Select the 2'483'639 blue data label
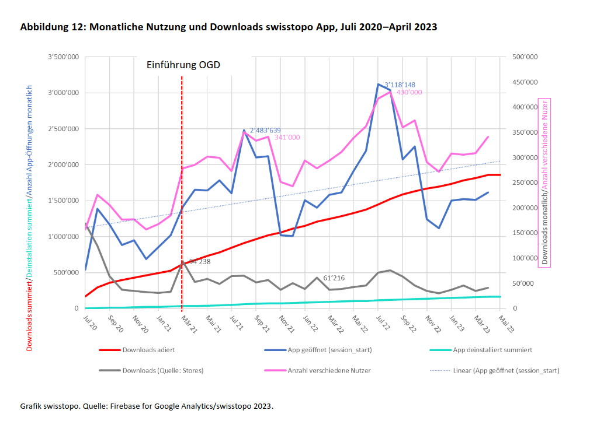This screenshot has width=590, height=421. pos(265,130)
